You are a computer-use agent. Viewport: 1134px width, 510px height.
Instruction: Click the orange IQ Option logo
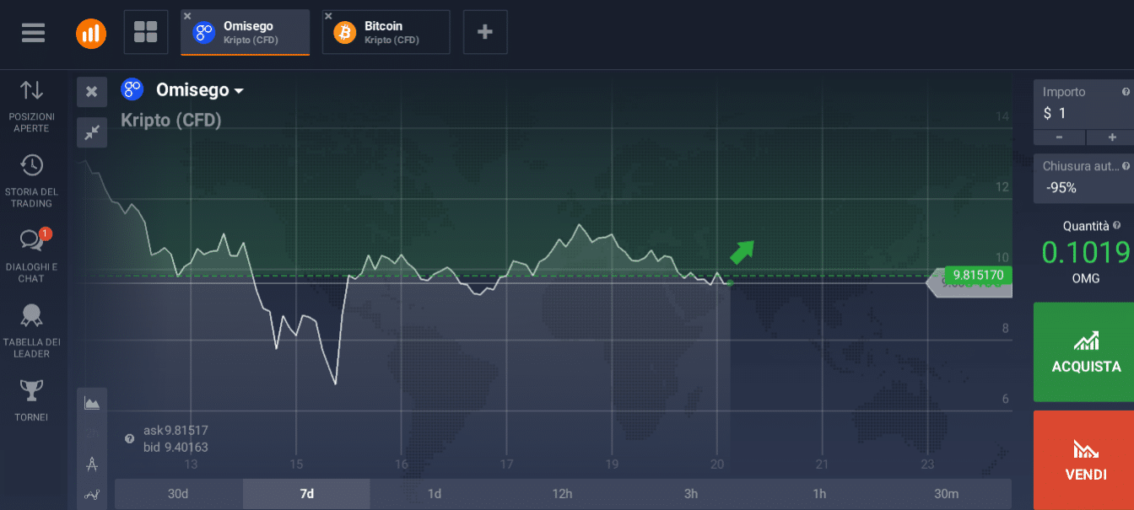click(x=91, y=33)
